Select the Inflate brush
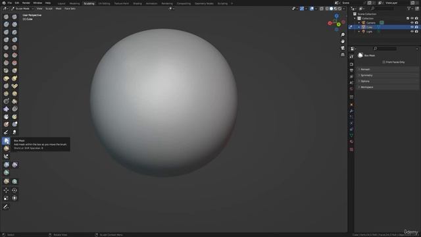 6,39
